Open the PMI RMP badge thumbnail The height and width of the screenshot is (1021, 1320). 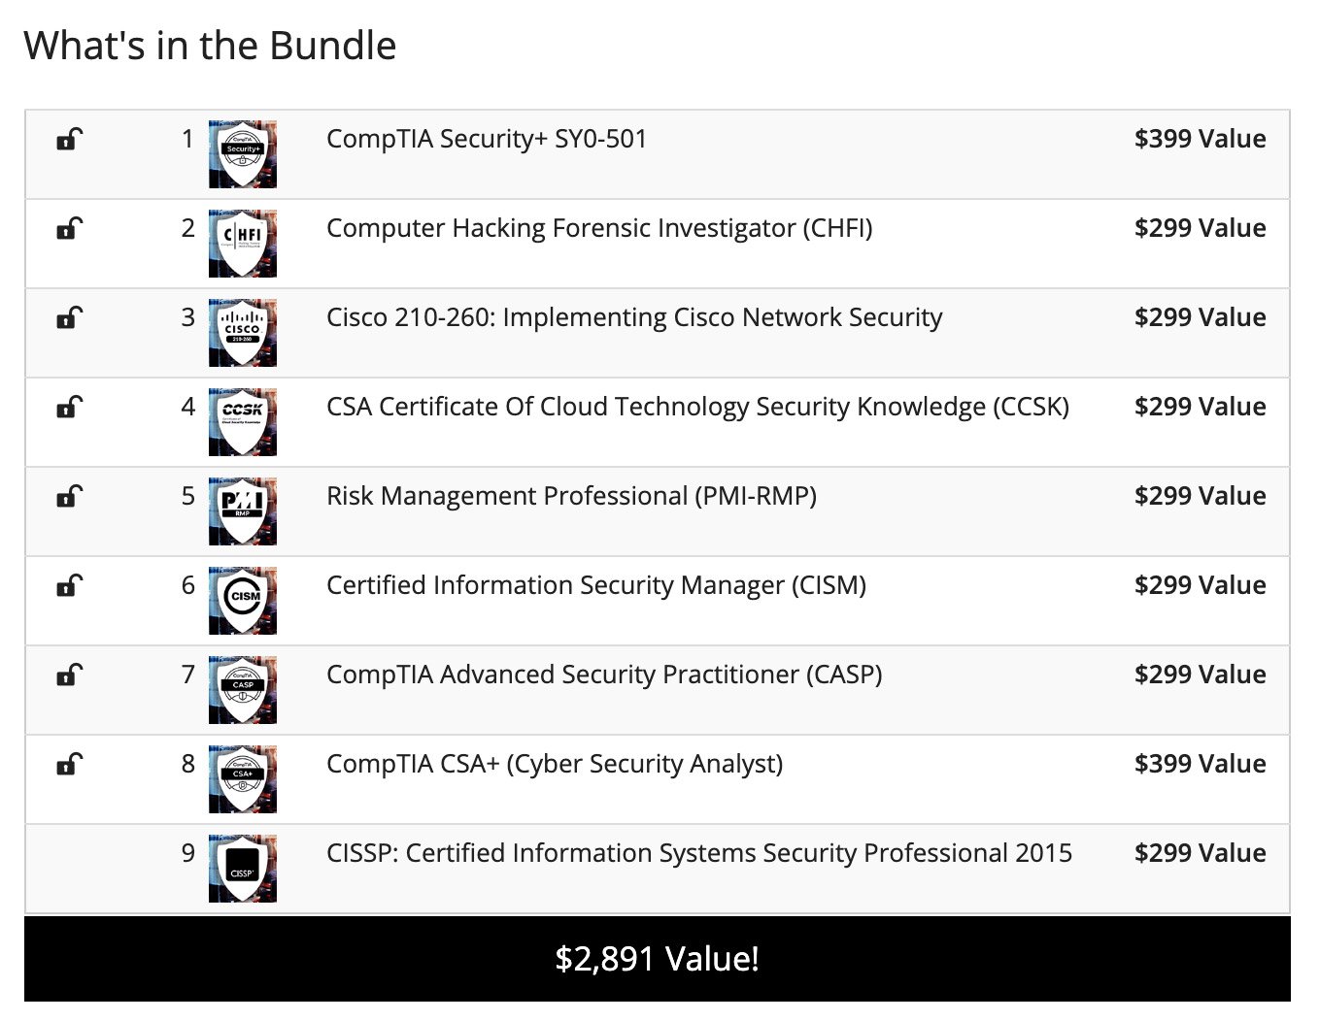tap(243, 511)
